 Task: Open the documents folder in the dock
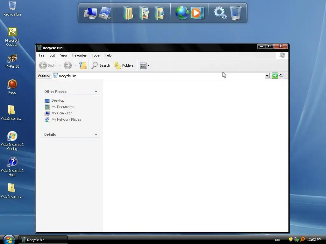(x=128, y=13)
